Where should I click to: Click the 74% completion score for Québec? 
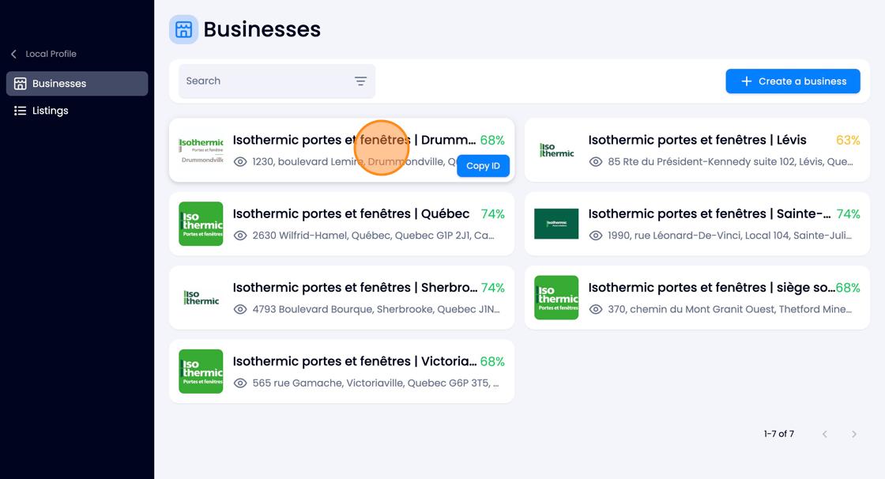[493, 214]
